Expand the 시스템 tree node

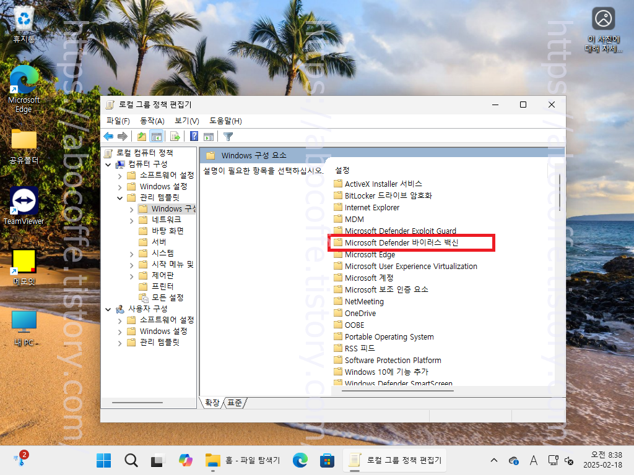pyautogui.click(x=131, y=254)
